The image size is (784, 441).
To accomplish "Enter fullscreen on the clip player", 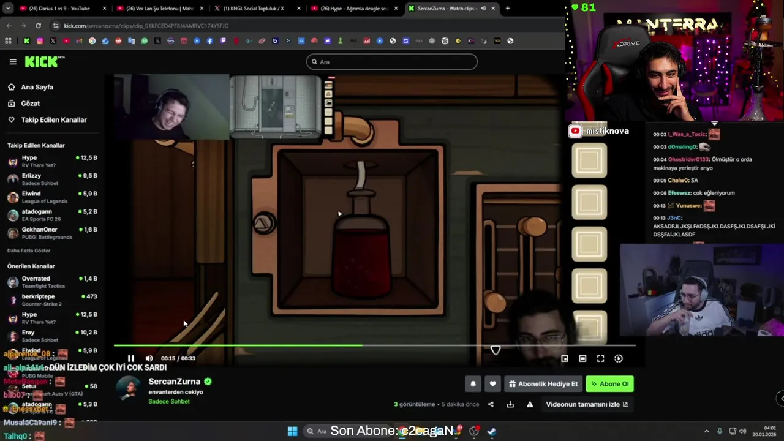I will click(600, 358).
